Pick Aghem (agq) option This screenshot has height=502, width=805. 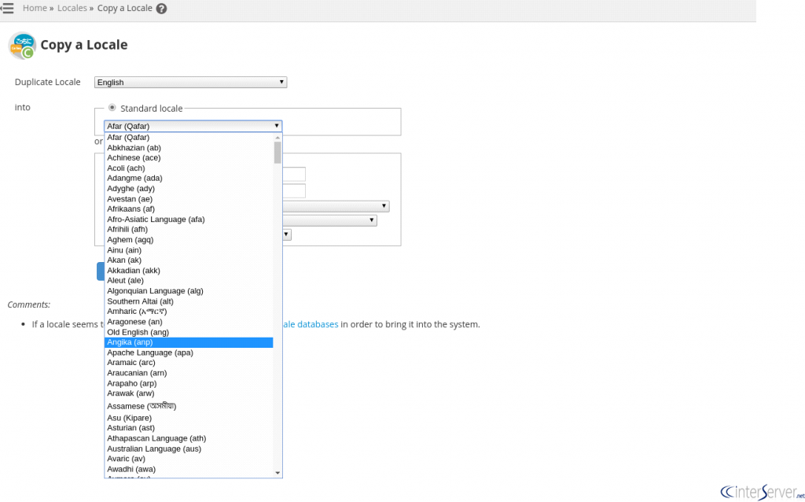(189, 240)
